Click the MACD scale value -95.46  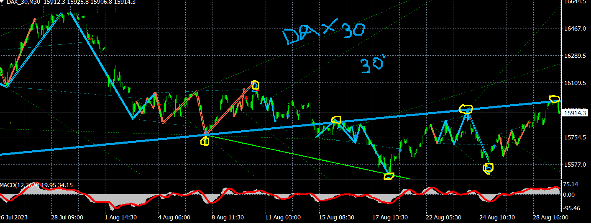pyautogui.click(x=572, y=208)
